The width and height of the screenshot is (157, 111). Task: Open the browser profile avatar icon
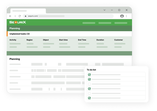point(122,16)
